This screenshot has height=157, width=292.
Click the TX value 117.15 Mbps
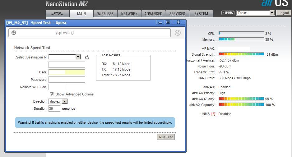pos(121,69)
